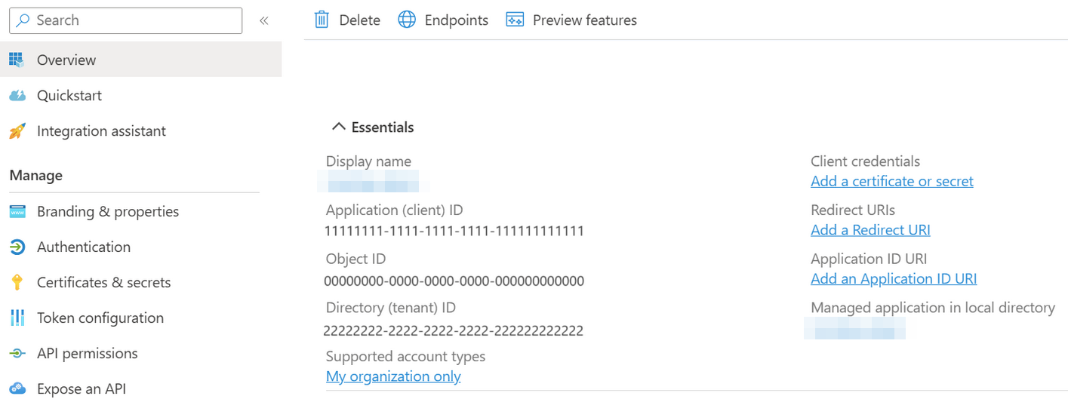
Task: Open the My organization only link
Action: click(x=393, y=376)
